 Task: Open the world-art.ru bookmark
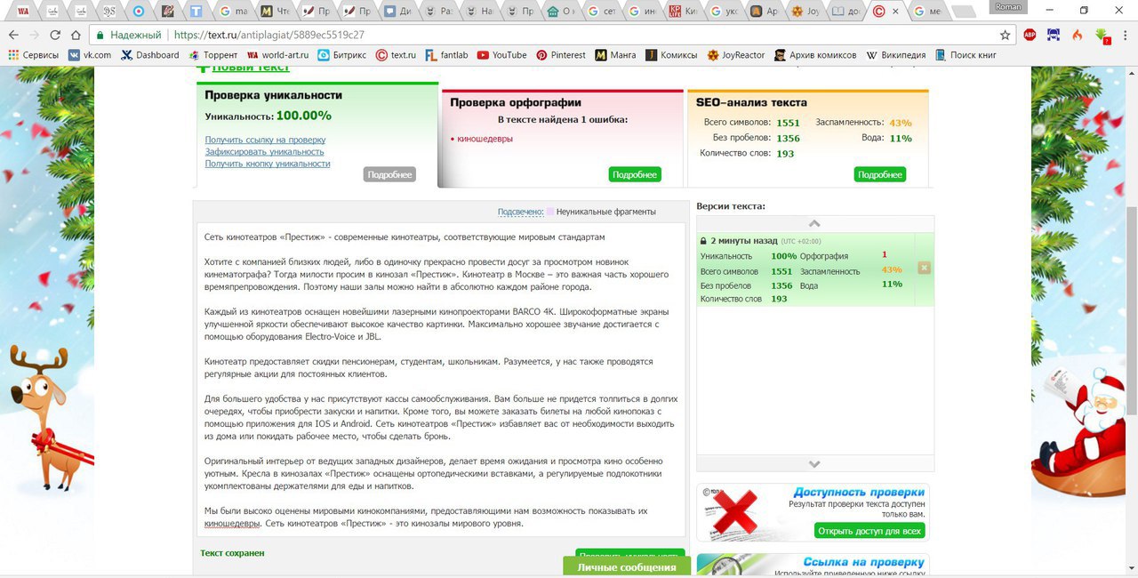[277, 54]
